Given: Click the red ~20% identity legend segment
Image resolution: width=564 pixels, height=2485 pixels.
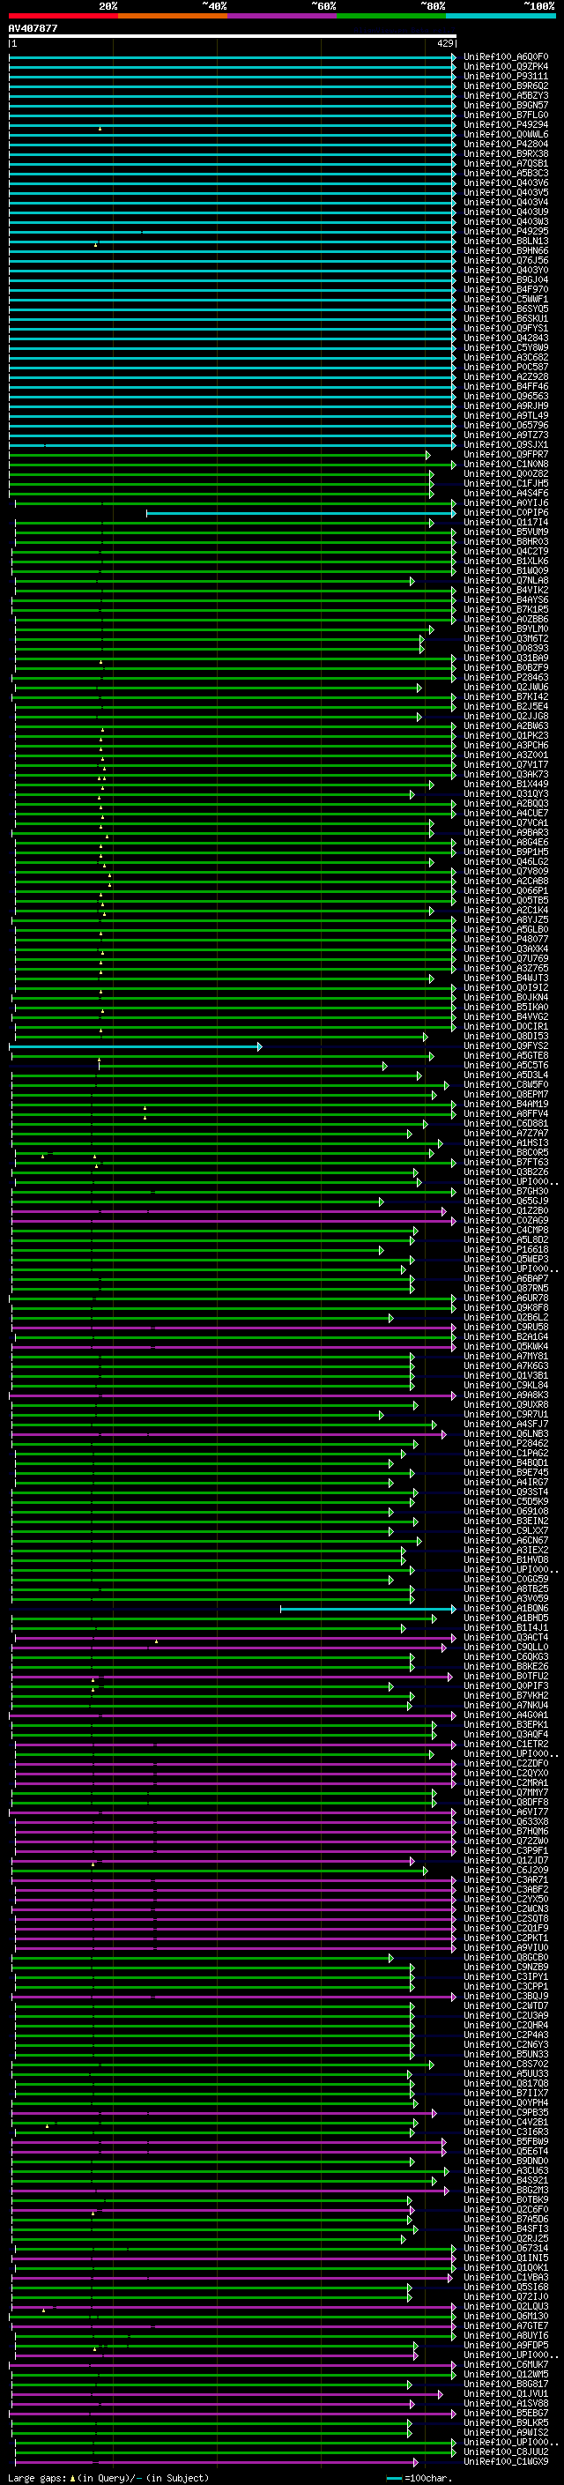Looking at the screenshot, I should (x=63, y=16).
